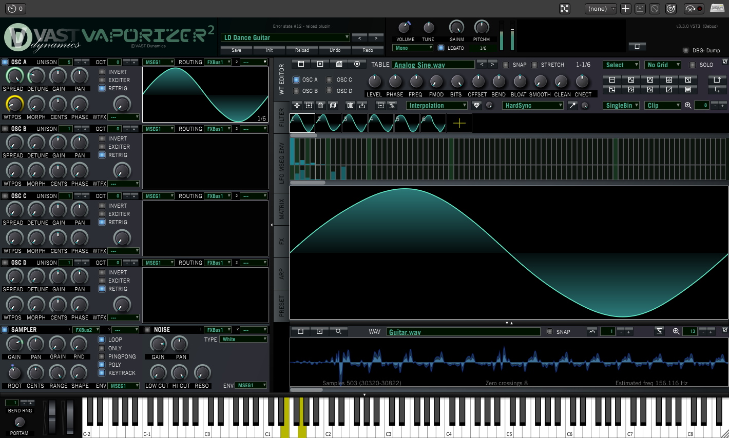Viewport: 729px width, 438px height.
Task: Click the magic wand icon beside HardSync
Action: pyautogui.click(x=572, y=105)
